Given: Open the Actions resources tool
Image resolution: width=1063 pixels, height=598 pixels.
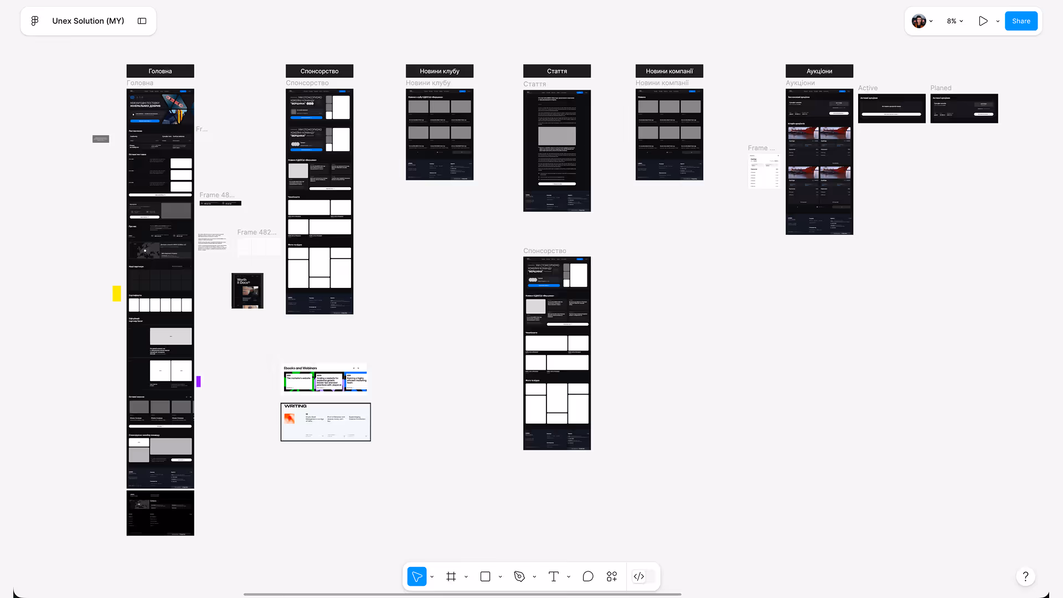Looking at the screenshot, I should (612, 576).
